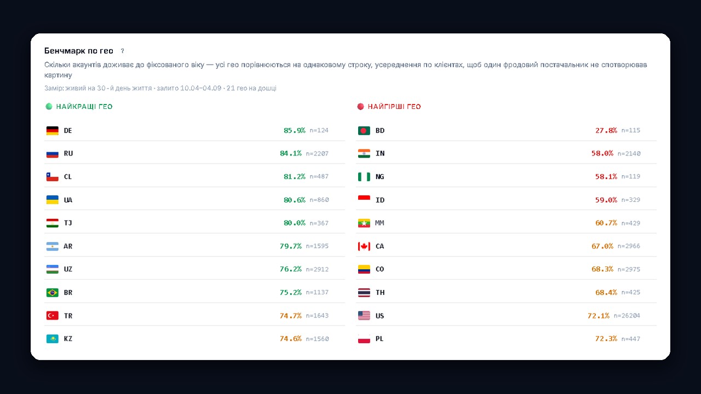This screenshot has height=394, width=701.
Task: Select the НАЙГІРШІ ГЕО column heading
Action: [394, 107]
